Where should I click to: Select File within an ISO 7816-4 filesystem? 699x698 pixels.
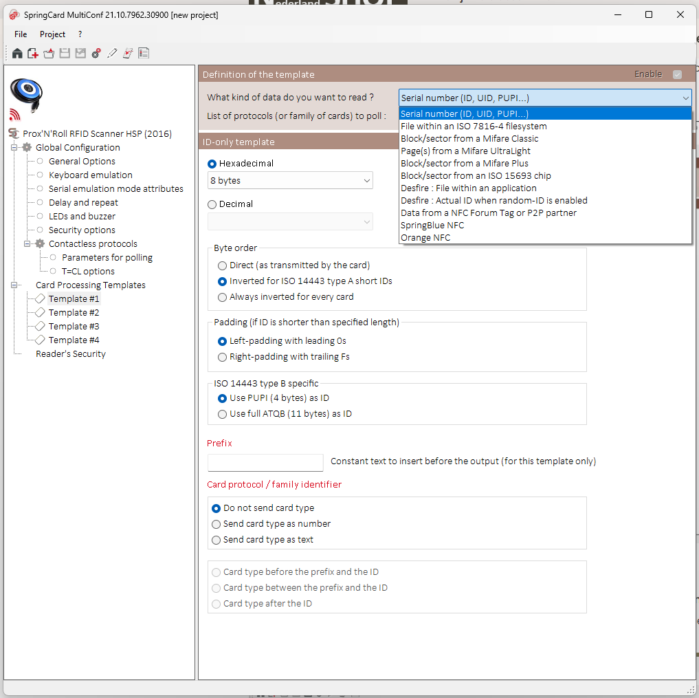coord(545,127)
